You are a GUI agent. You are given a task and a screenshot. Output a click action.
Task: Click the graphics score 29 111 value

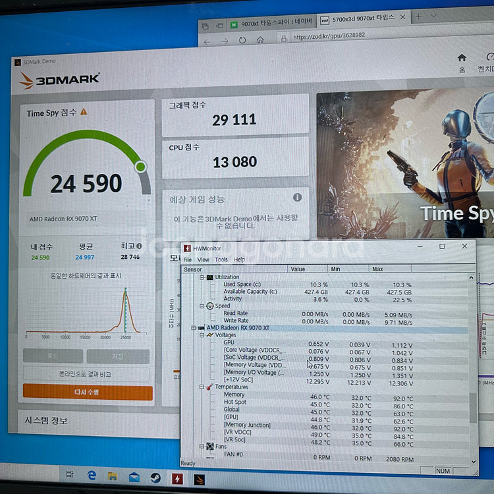point(234,120)
